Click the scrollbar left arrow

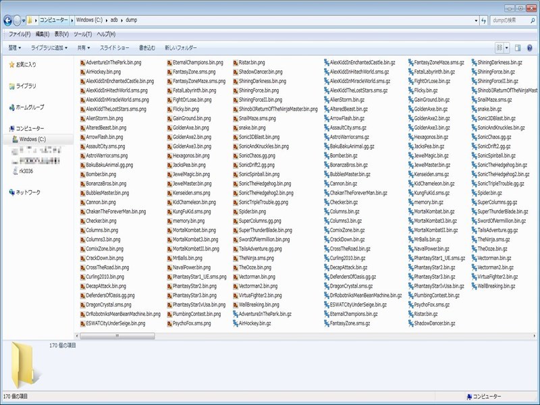click(x=77, y=335)
